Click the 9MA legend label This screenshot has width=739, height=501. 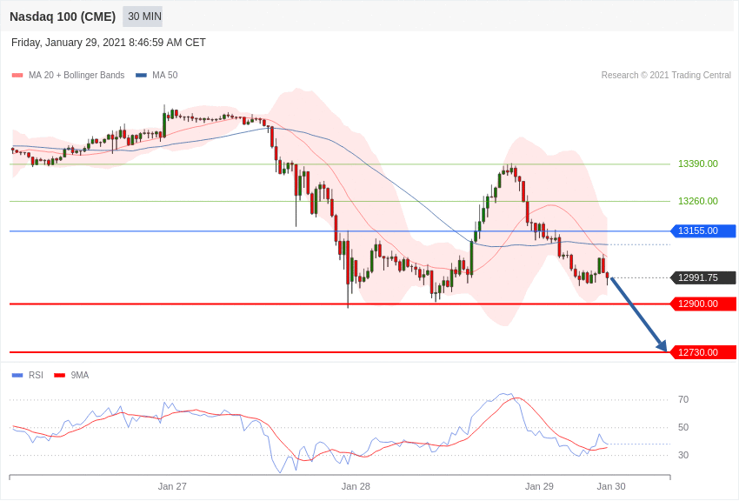point(80,376)
